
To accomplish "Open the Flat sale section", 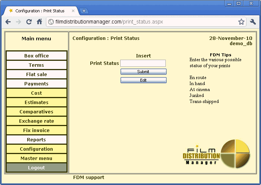I will click(x=37, y=75).
